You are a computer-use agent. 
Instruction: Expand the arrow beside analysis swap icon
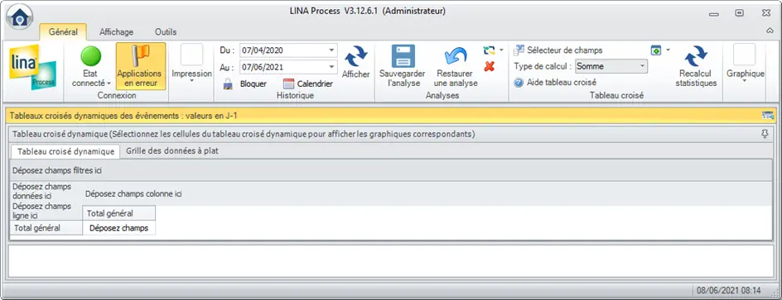(x=501, y=50)
